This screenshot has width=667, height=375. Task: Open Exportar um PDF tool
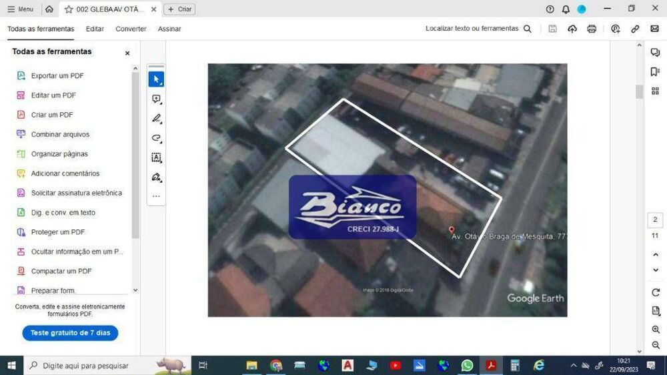(x=57, y=76)
